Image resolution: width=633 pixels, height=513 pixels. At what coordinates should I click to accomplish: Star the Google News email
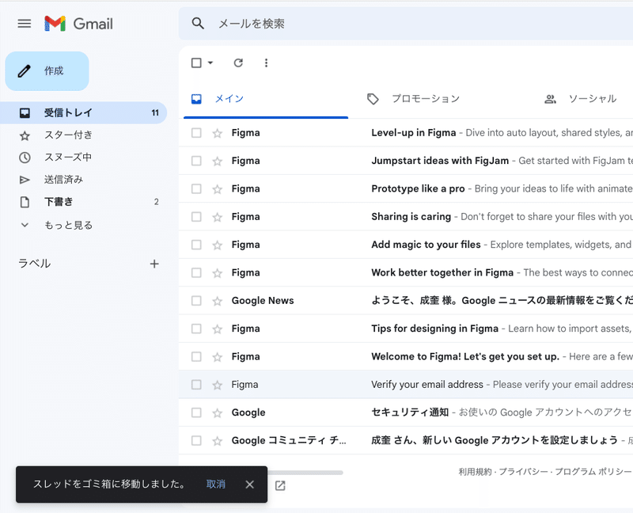coord(217,301)
